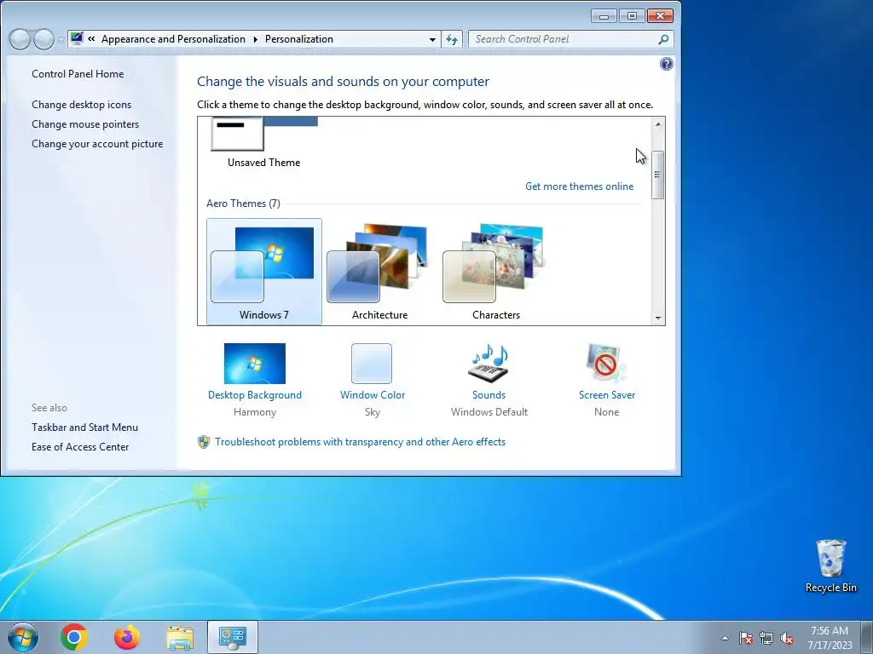Expand the address bar history dropdown
873x654 pixels.
[x=432, y=39]
